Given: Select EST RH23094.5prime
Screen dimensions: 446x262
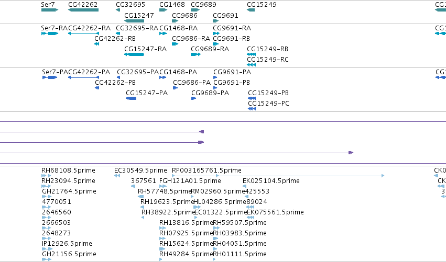Looking at the screenshot, I should click(x=68, y=181).
